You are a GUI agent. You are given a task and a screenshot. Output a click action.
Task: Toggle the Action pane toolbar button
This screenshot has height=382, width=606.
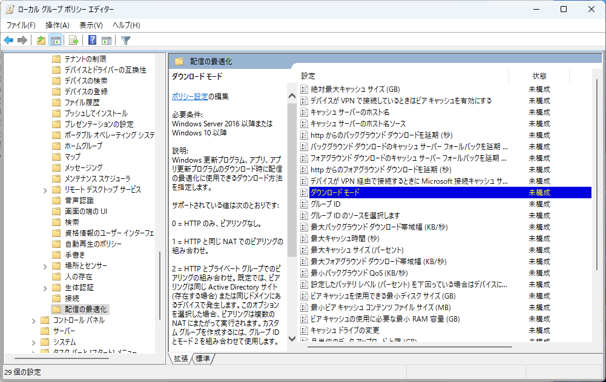point(107,40)
